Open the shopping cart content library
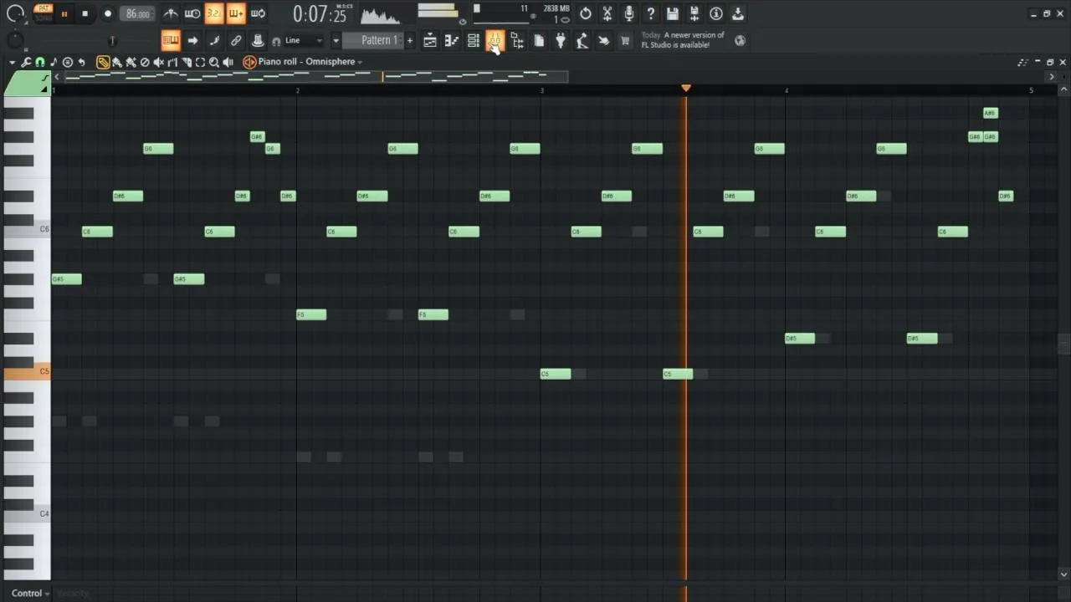Screen dimensions: 1071x602 point(625,40)
